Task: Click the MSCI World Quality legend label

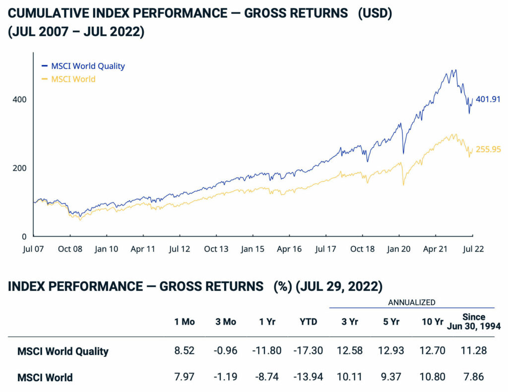Action: [x=88, y=66]
